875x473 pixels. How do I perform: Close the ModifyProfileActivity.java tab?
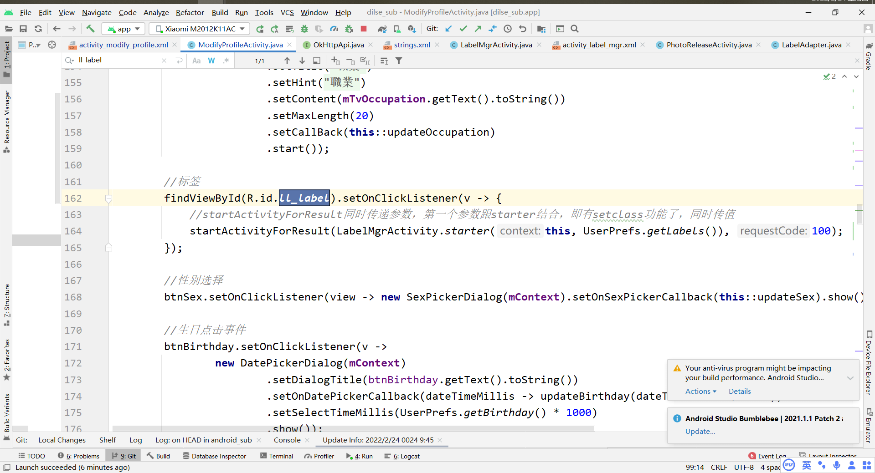[x=289, y=45]
